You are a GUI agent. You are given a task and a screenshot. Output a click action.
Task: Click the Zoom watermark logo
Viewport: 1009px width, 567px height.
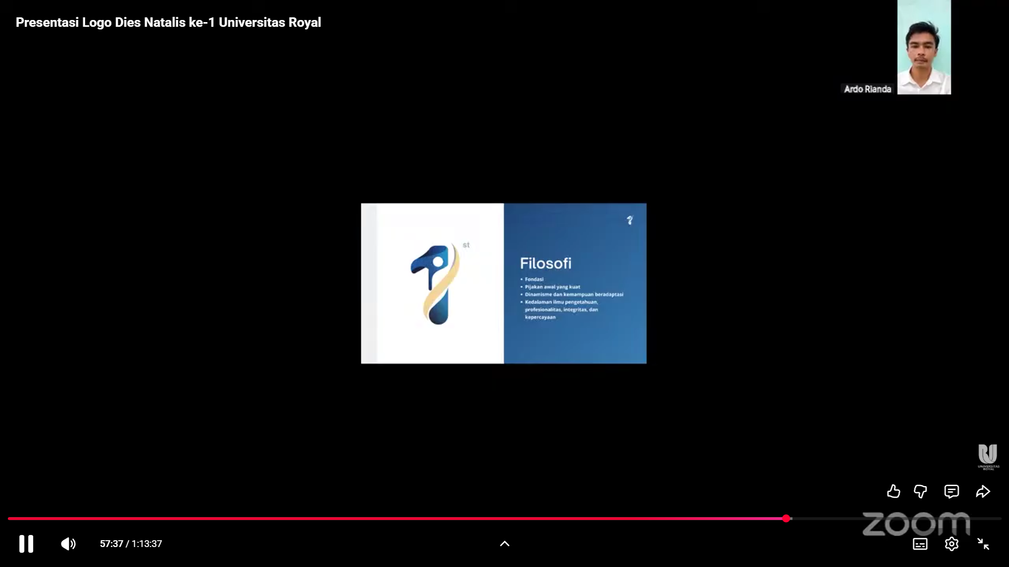click(x=916, y=524)
